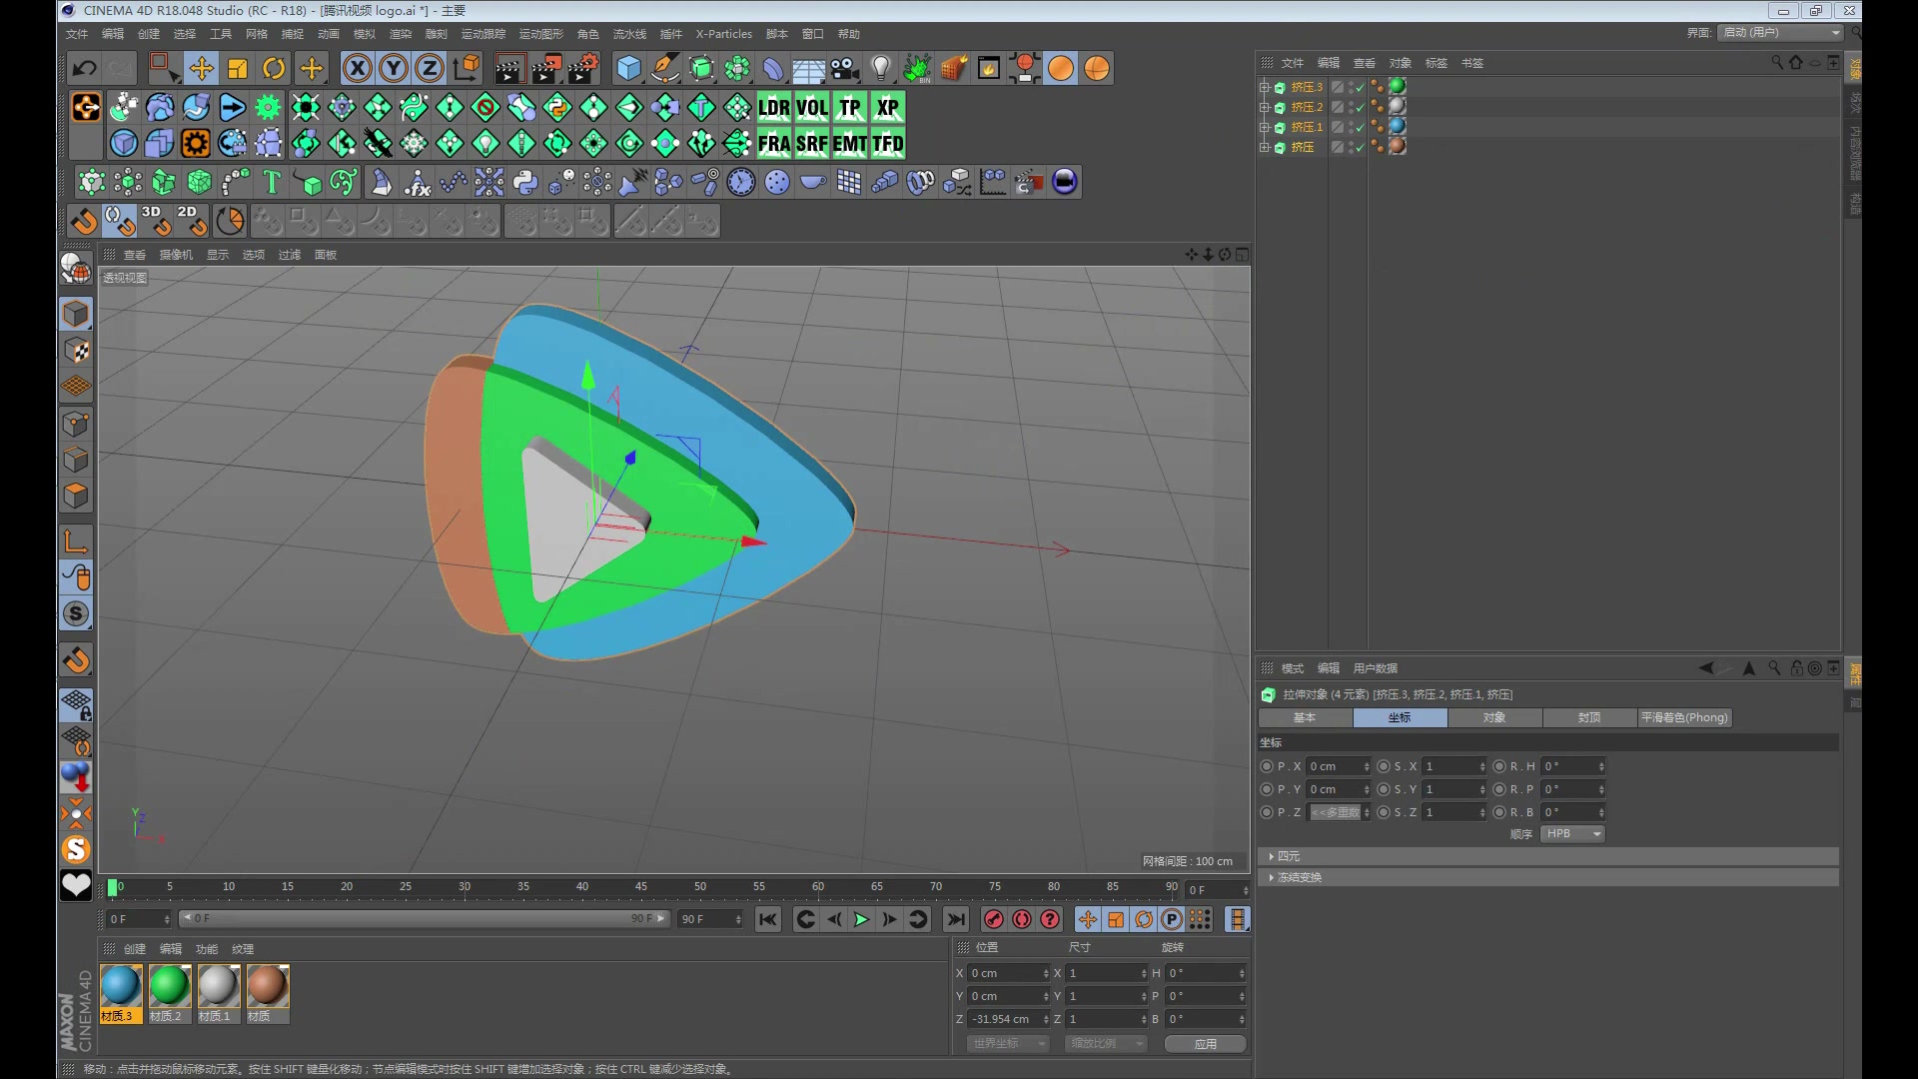This screenshot has width=1918, height=1079.
Task: Expand the 挤压.1 object tree node
Action: [x=1265, y=127]
